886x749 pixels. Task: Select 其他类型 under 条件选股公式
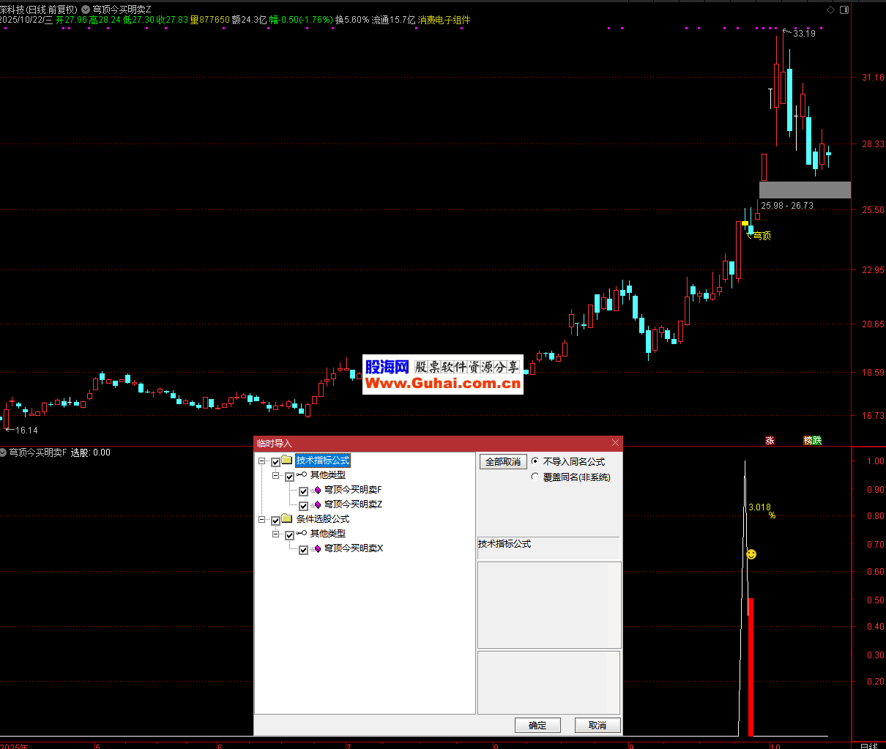[x=327, y=534]
